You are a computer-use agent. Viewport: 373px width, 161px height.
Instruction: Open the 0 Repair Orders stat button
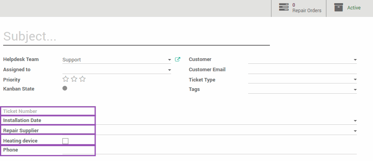click(299, 8)
